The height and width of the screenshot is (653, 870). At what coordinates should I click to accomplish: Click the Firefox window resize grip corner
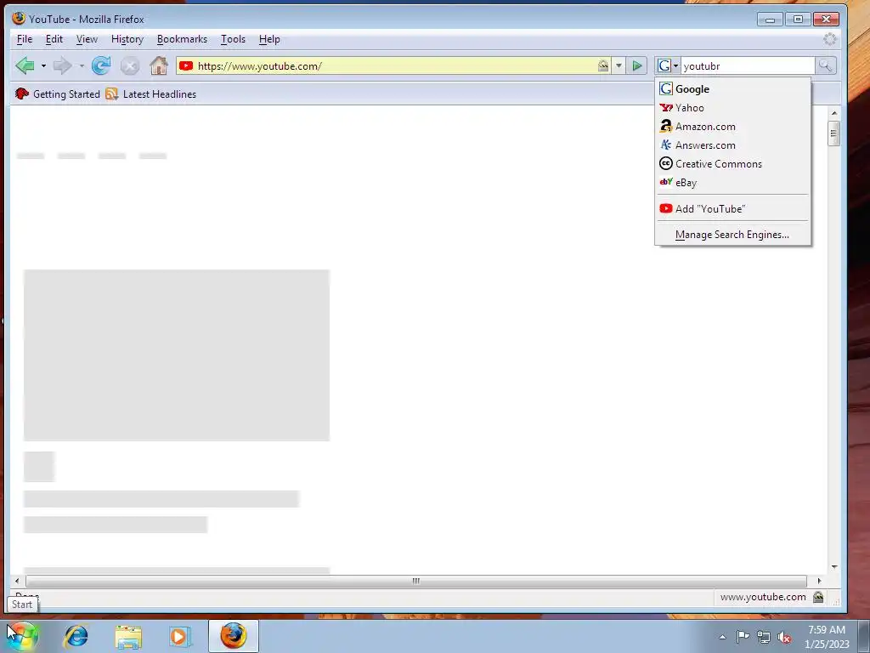[x=836, y=600]
